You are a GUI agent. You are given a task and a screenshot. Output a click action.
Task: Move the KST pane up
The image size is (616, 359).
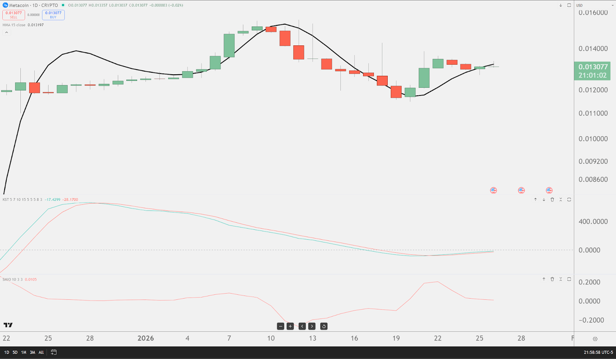[535, 200]
